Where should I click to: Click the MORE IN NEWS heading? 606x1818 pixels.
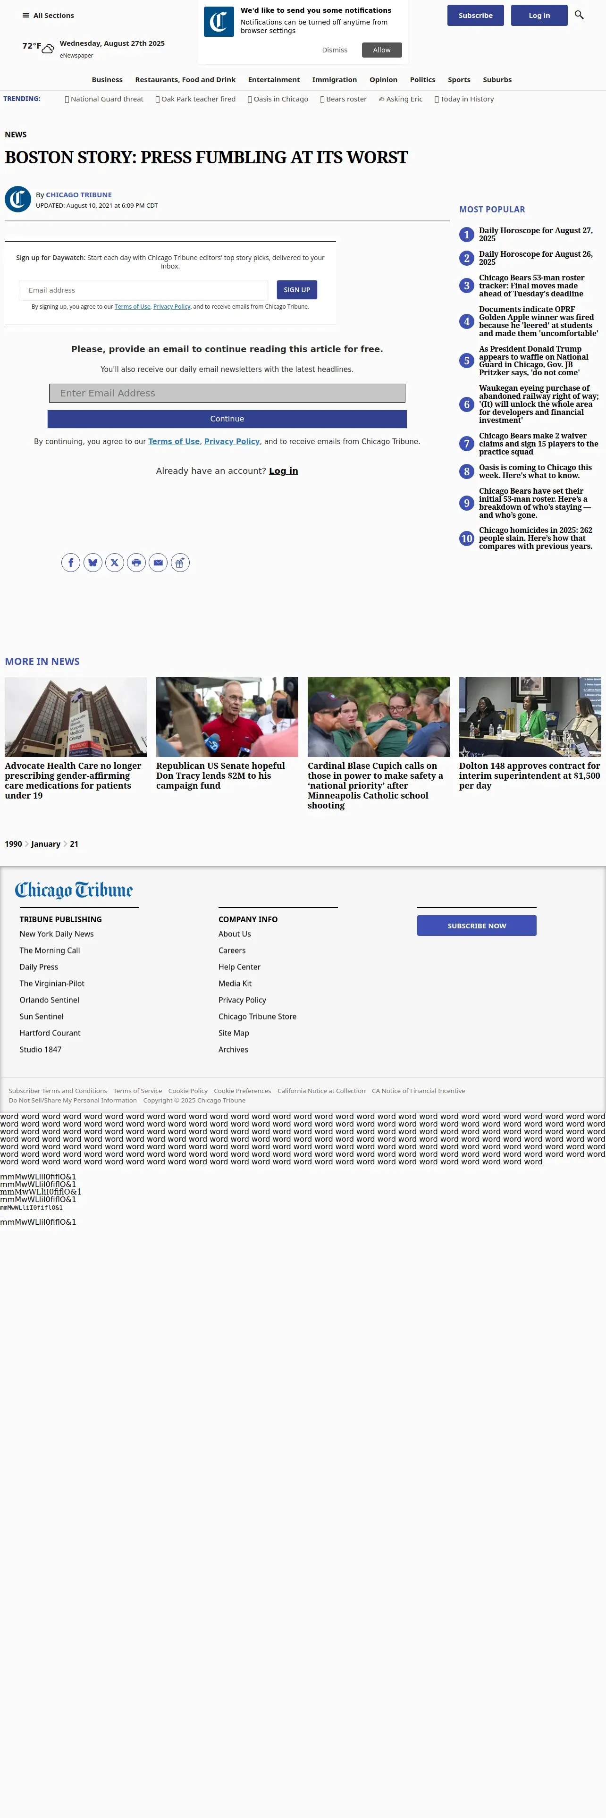[x=42, y=662]
